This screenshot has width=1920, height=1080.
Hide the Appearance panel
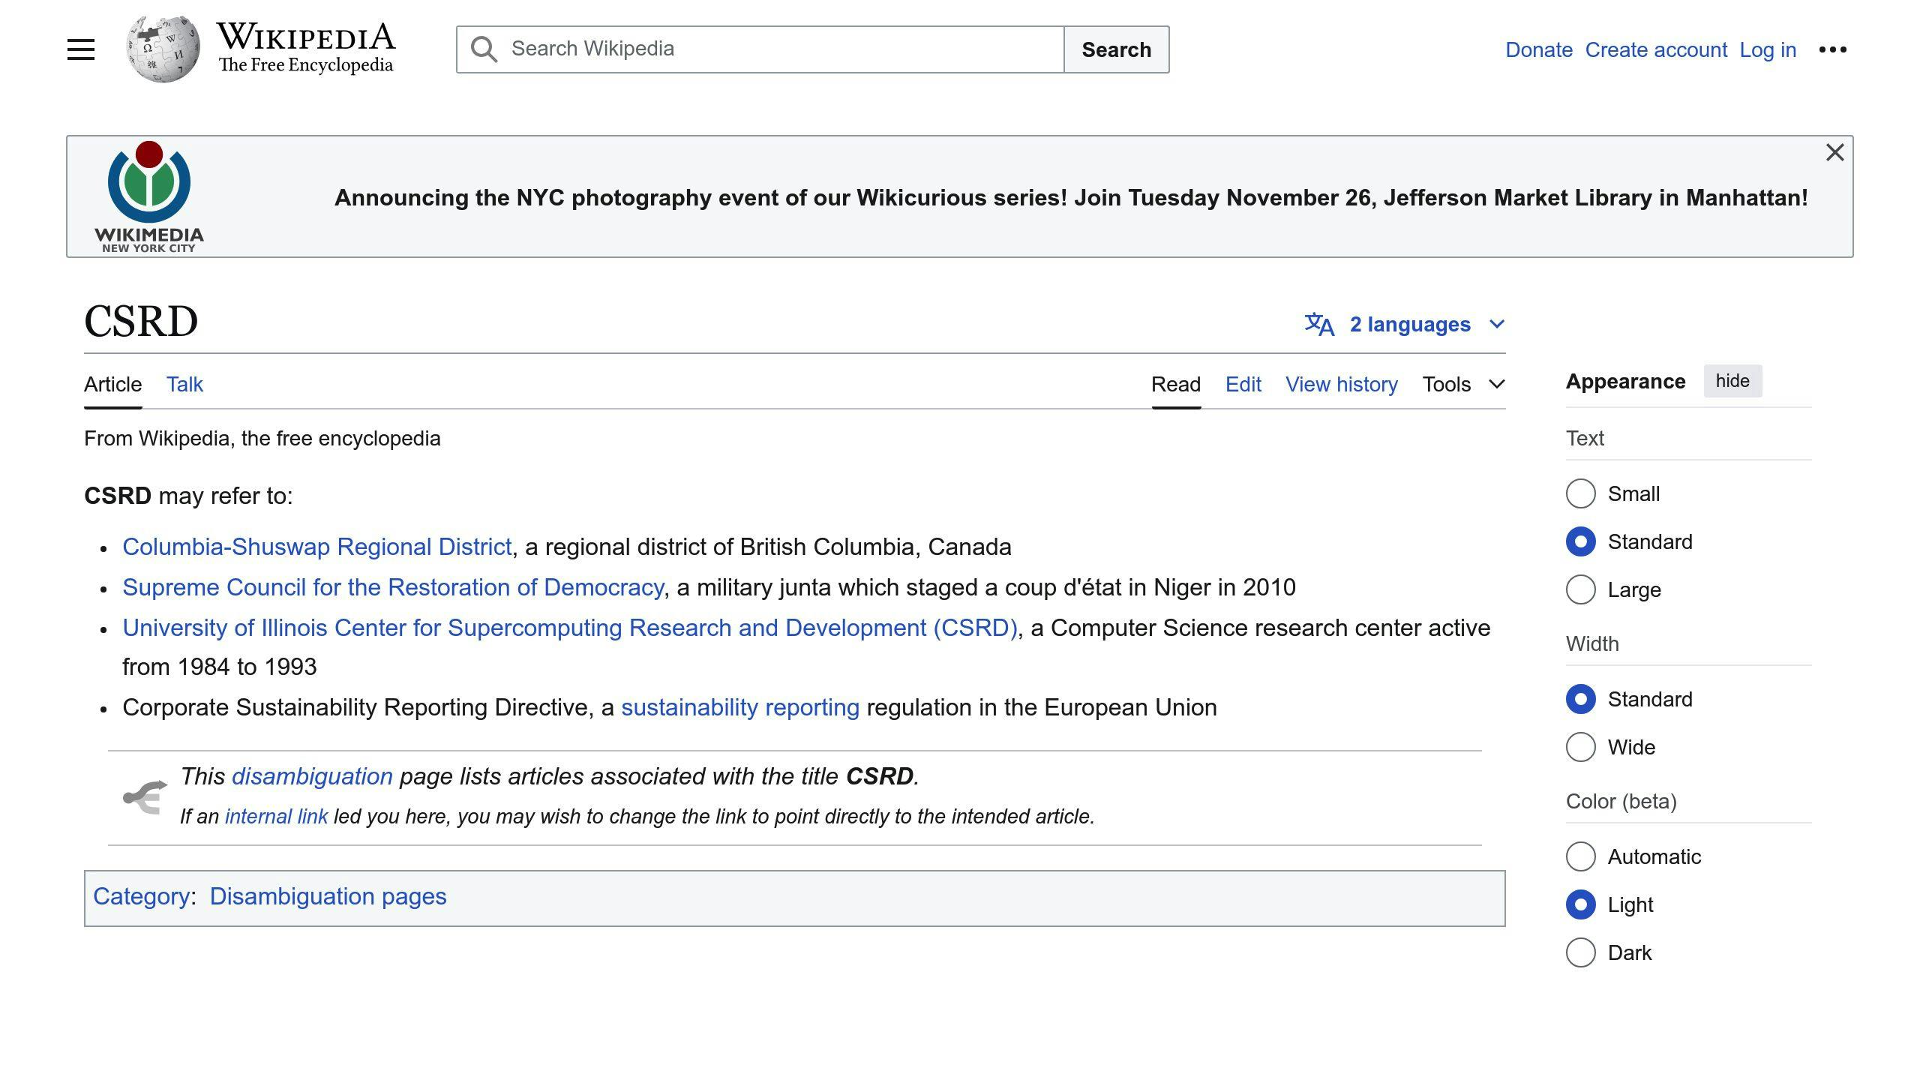coord(1732,381)
